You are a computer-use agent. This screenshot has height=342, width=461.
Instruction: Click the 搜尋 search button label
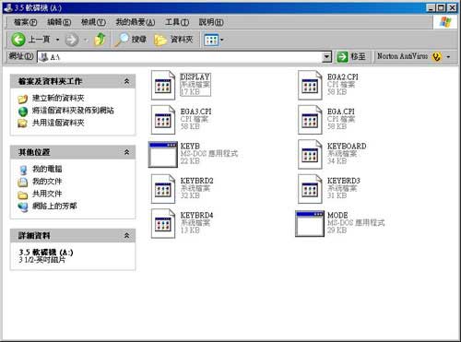click(x=139, y=40)
